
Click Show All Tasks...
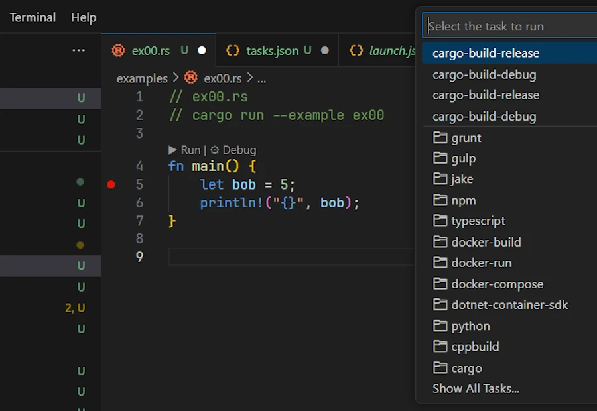pos(476,388)
